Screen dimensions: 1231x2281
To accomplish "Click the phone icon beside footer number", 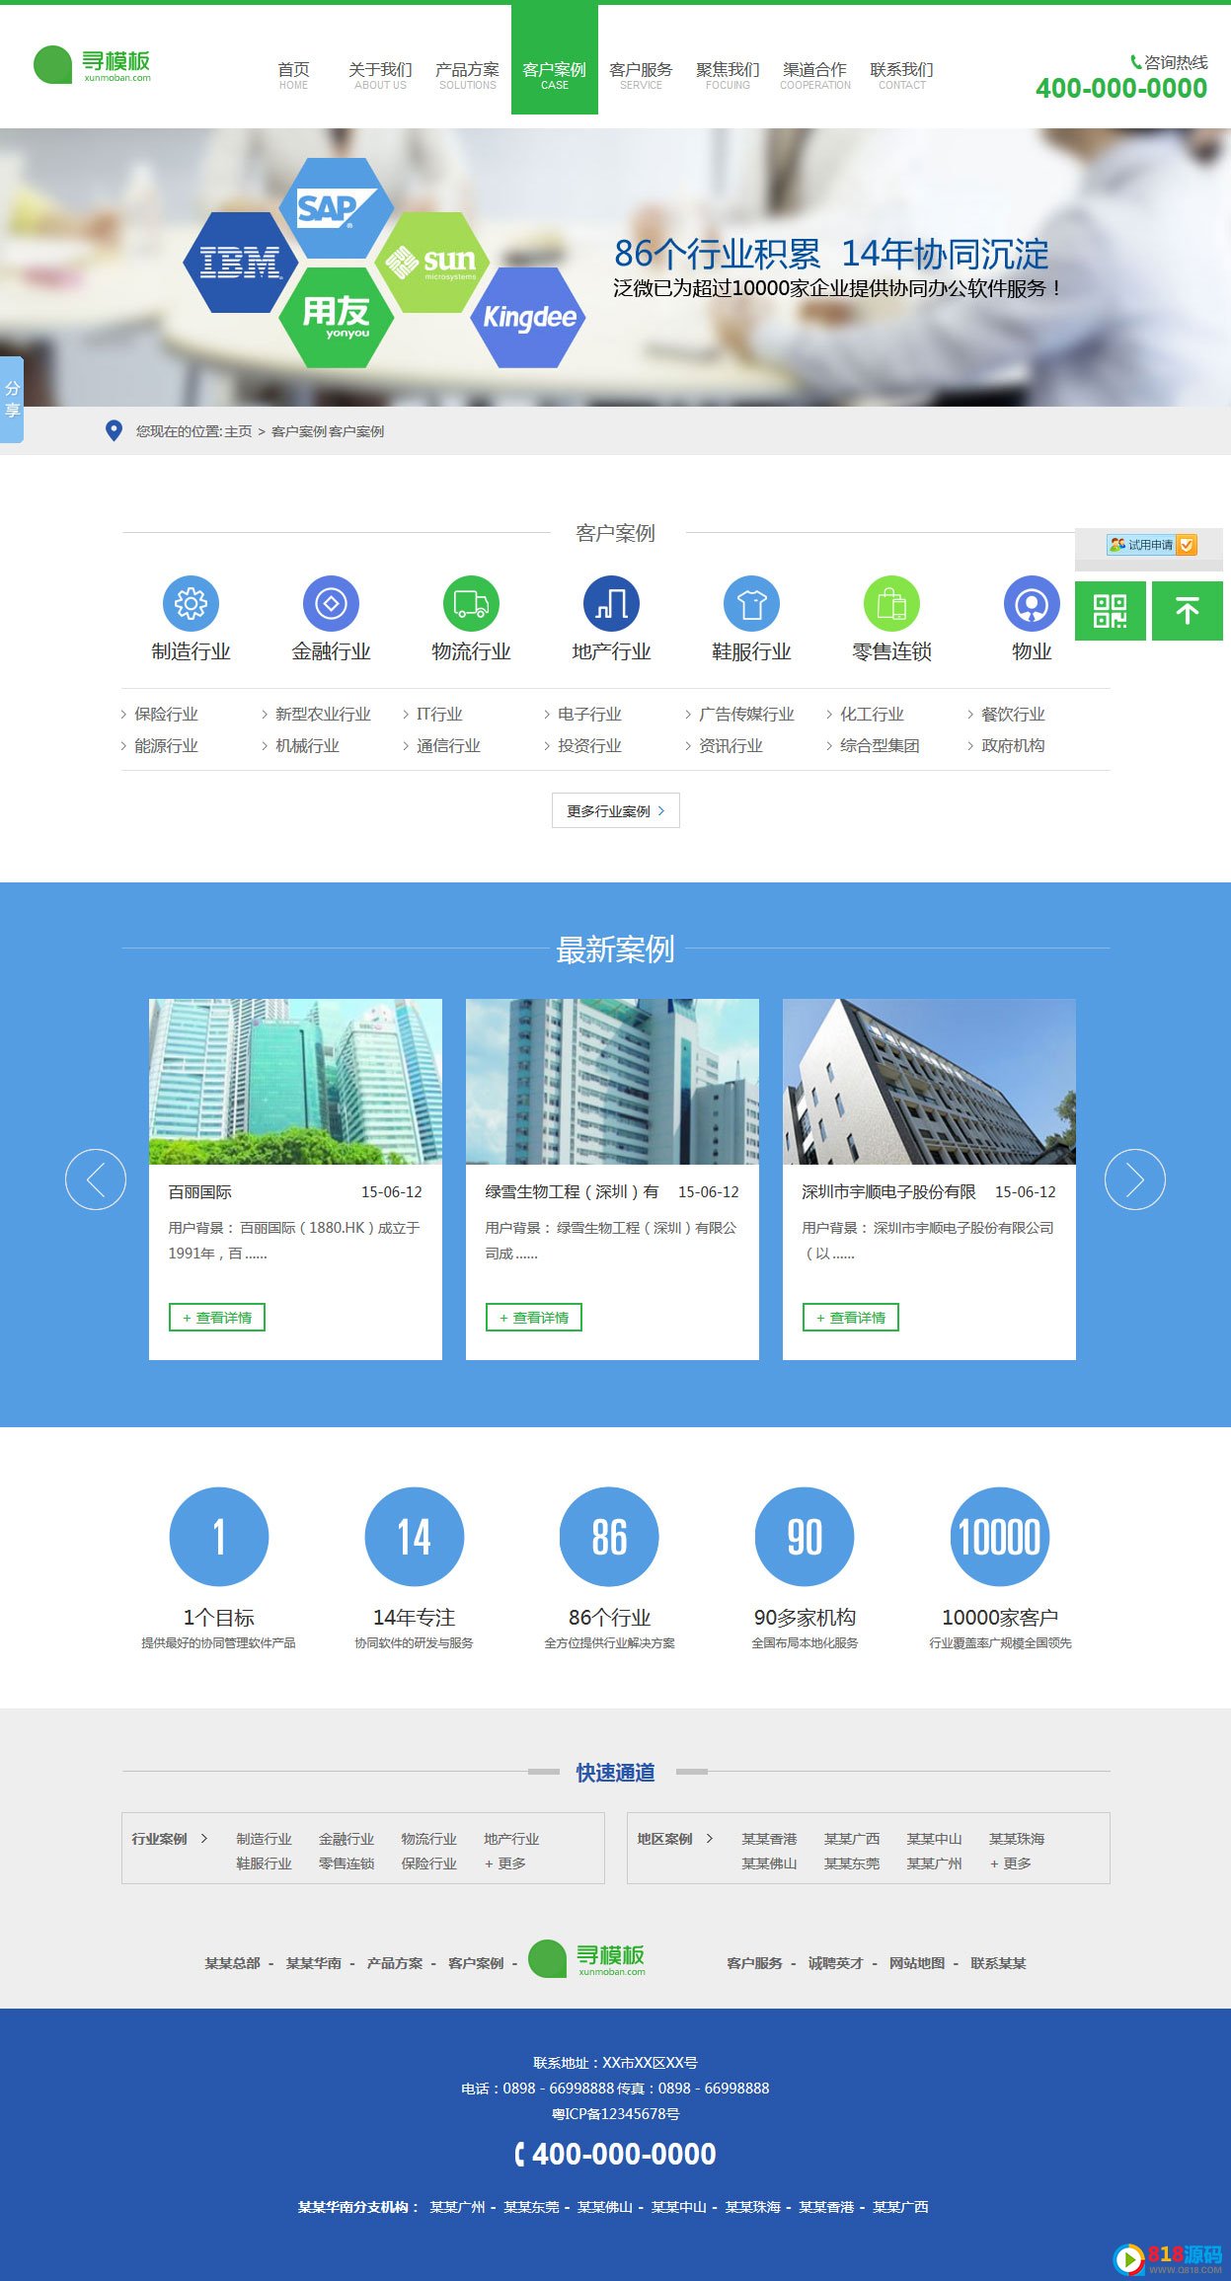I will coord(520,2155).
